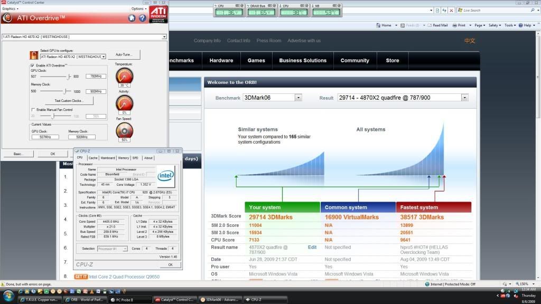Image resolution: width=541 pixels, height=304 pixels.
Task: Click the Live Search magnifier icon
Action: (x=533, y=11)
